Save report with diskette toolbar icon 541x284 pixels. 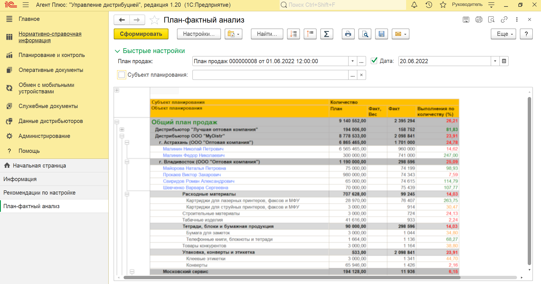click(382, 34)
